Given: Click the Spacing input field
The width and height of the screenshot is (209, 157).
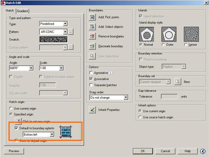Looking at the screenshot, I should 47,85.
